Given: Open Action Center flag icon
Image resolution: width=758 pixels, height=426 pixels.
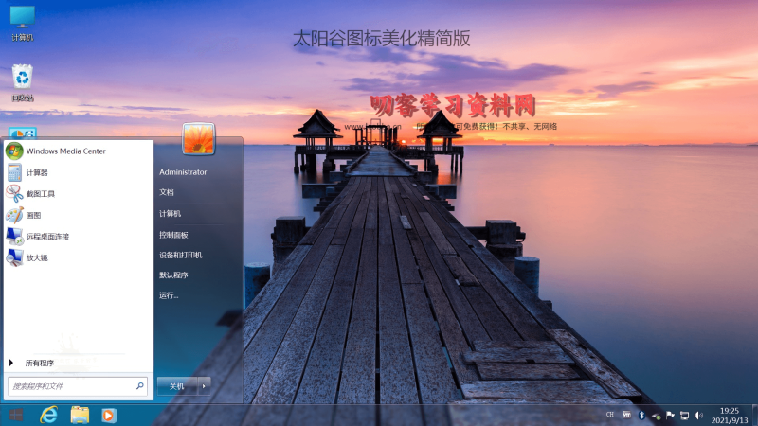Looking at the screenshot, I should coord(670,415).
